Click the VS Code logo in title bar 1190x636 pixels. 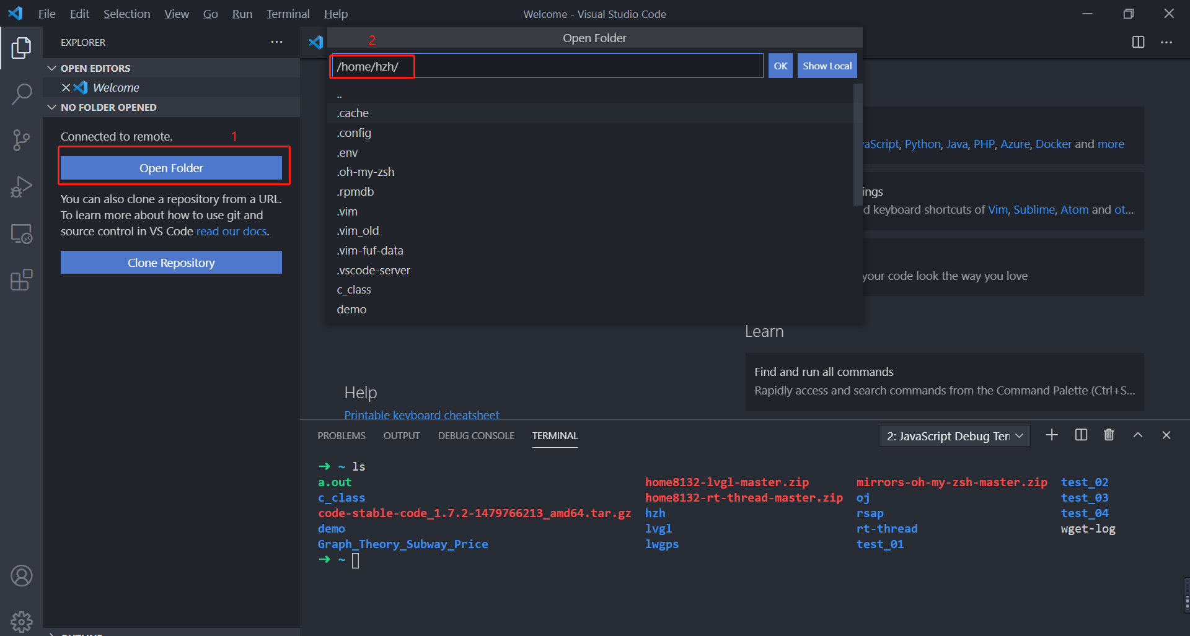pos(15,13)
